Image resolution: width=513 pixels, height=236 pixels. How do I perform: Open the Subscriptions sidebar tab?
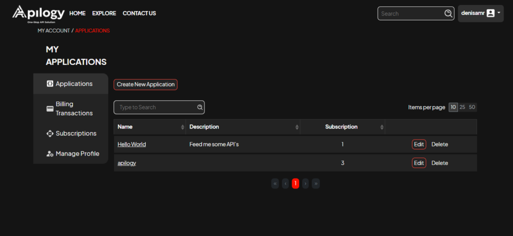(71, 133)
